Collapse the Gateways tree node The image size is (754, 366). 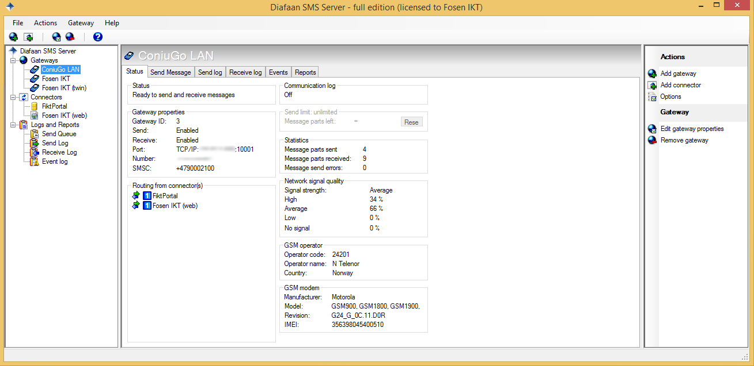click(13, 60)
